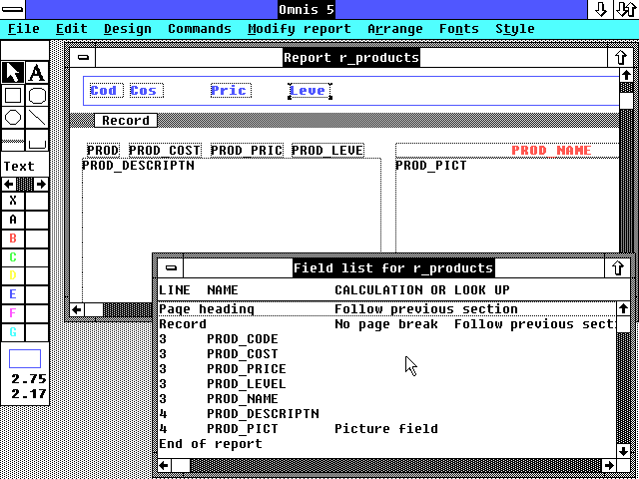The image size is (639, 479).
Task: Pick the rounded rectangle drawing tool
Action: pos(37,96)
